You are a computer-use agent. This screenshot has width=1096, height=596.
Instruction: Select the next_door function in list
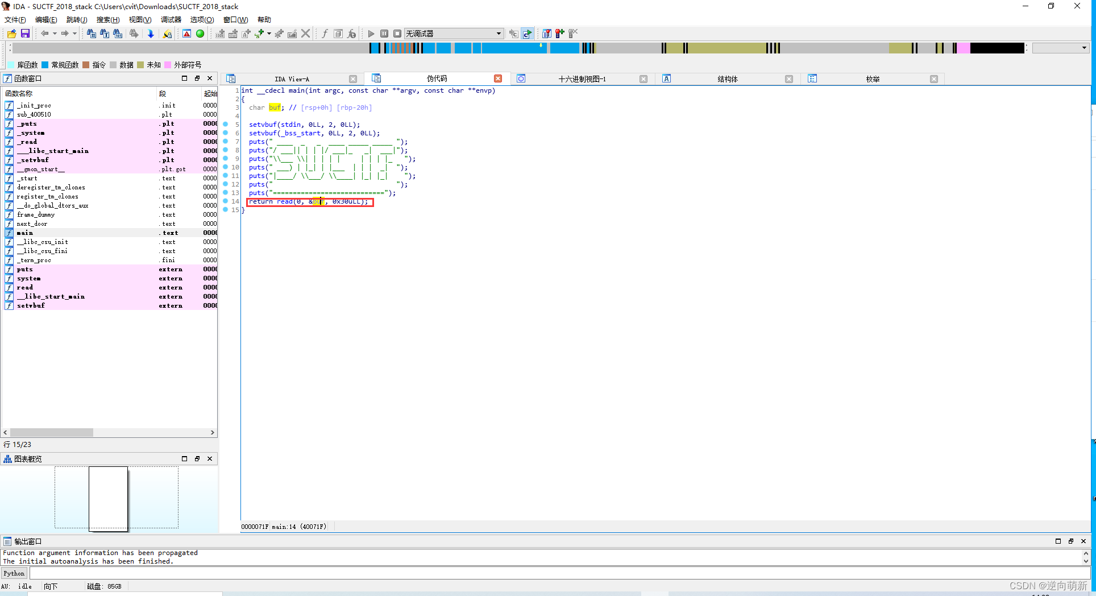(110, 223)
